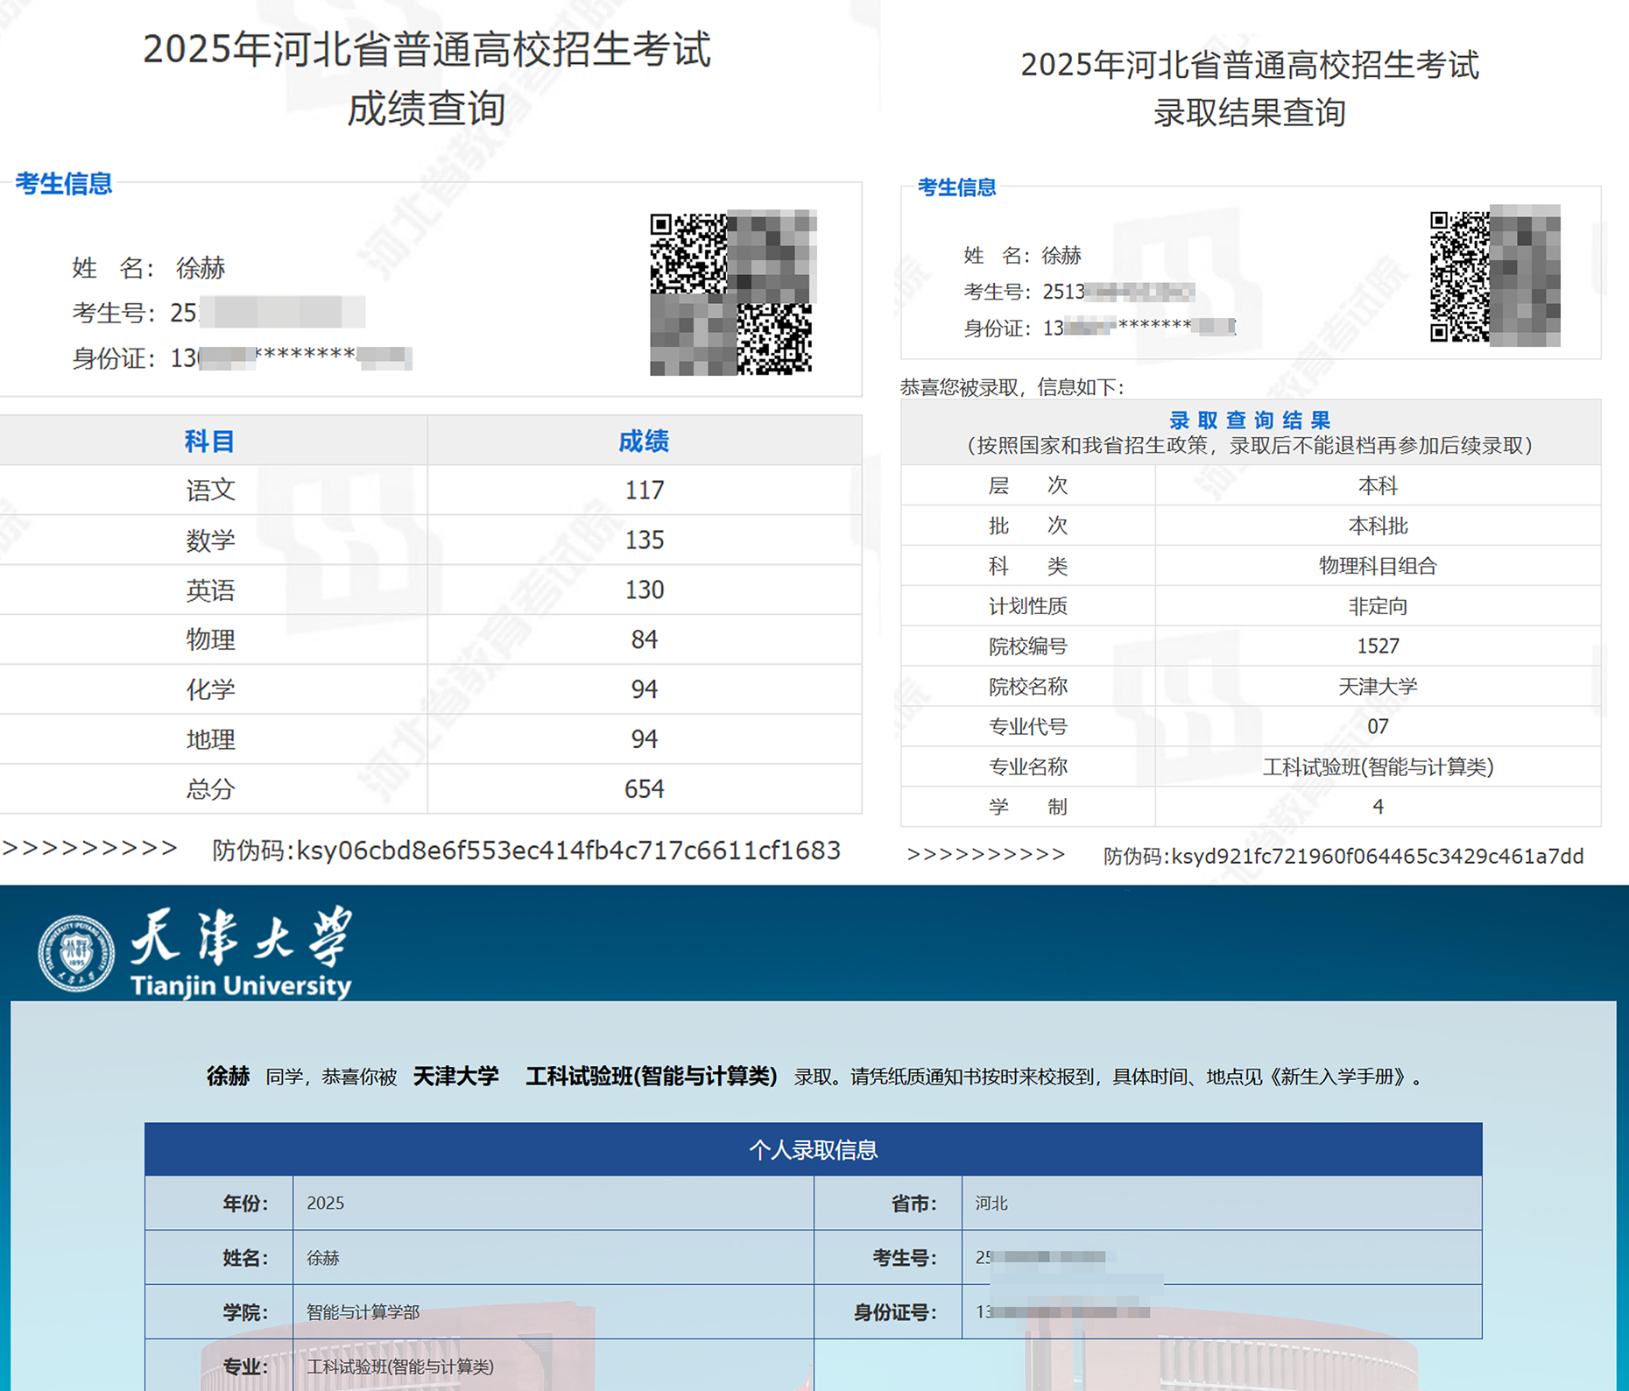Click the 录取结果查询 page title
1629x1391 pixels.
click(x=1250, y=113)
